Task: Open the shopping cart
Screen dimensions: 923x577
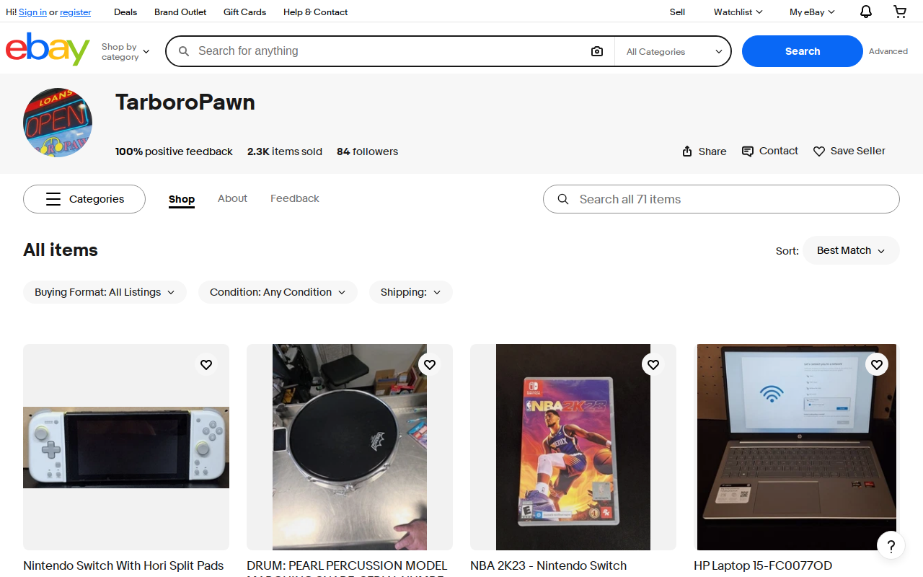Action: 900,12
